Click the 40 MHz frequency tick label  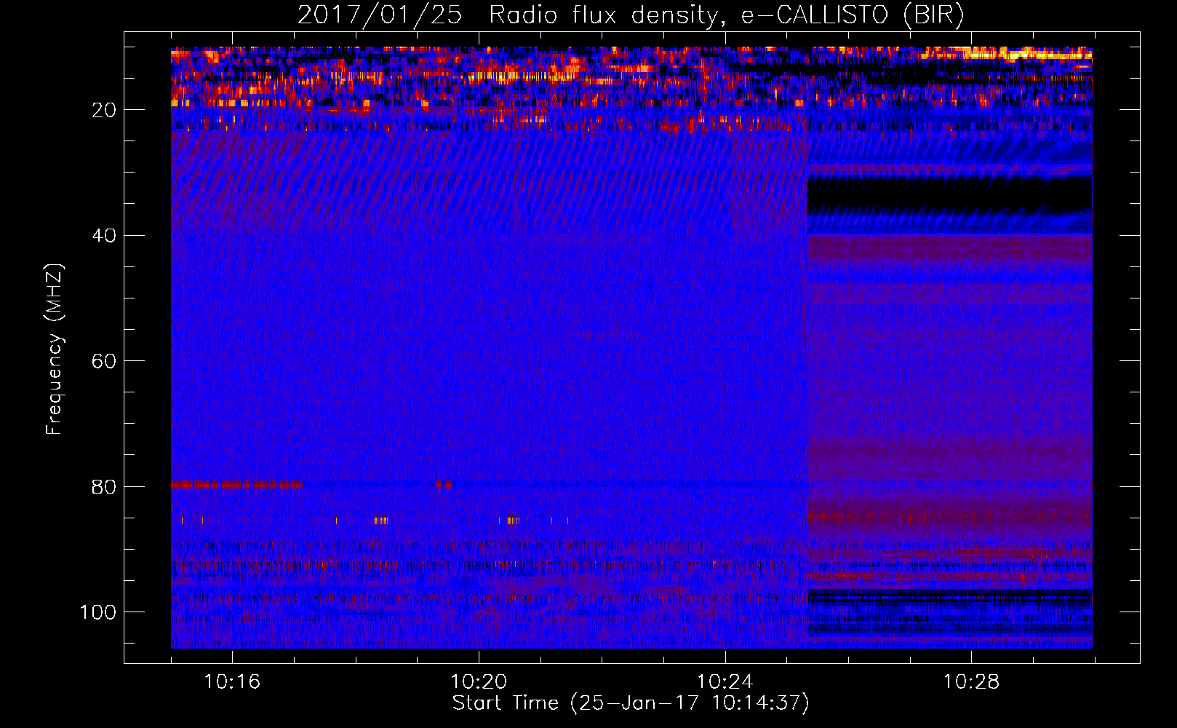tap(104, 235)
